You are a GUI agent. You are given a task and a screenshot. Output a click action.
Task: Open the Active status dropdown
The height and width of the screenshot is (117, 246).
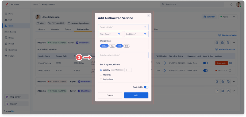[x=228, y=17]
